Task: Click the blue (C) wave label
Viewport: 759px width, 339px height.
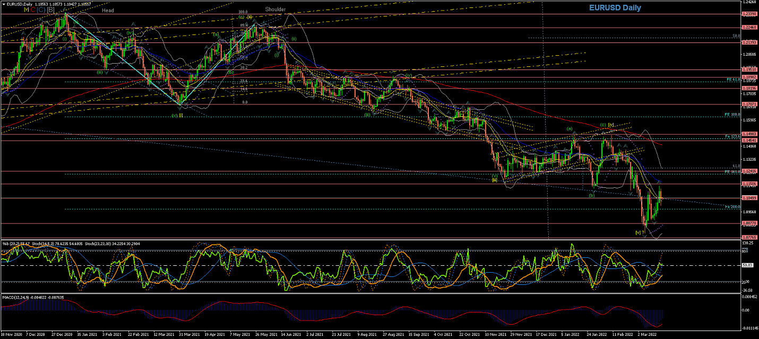Action: [x=41, y=10]
